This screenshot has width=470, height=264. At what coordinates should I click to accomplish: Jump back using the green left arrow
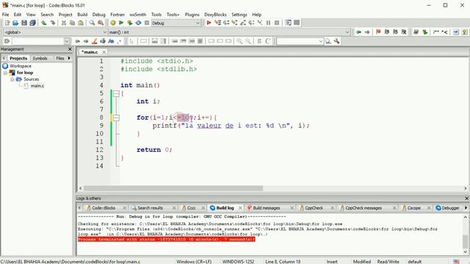click(358, 32)
